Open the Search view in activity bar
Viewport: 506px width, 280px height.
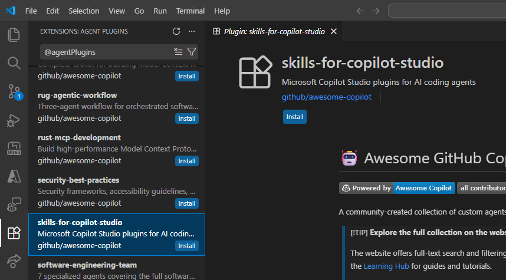click(14, 63)
